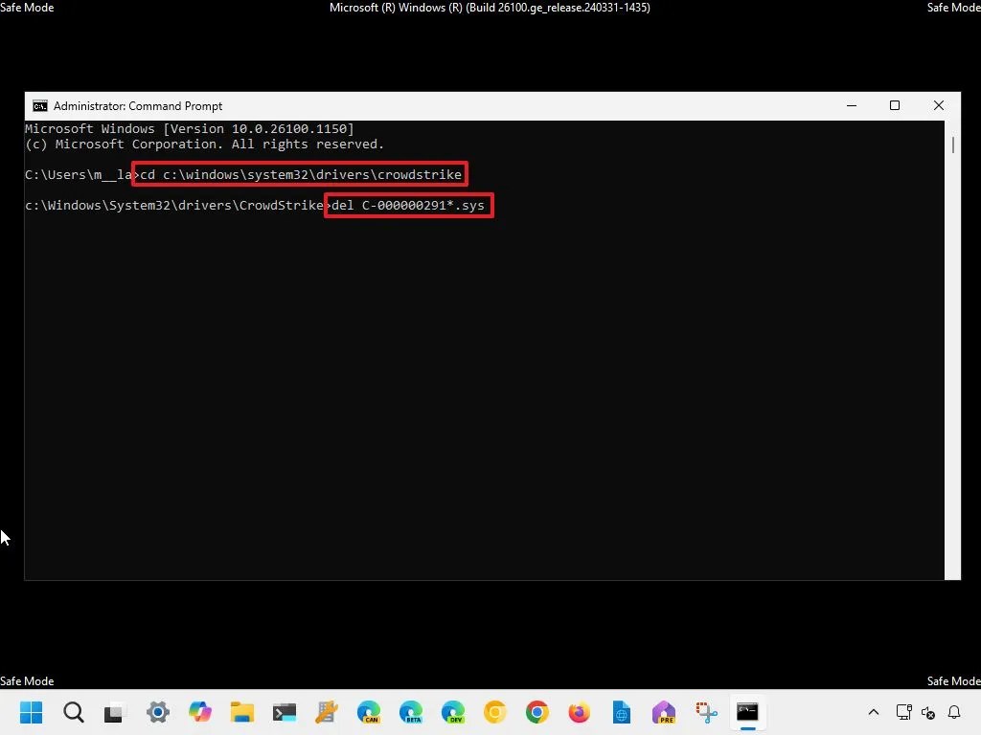
Task: Open Settings from the taskbar
Action: [x=157, y=712]
